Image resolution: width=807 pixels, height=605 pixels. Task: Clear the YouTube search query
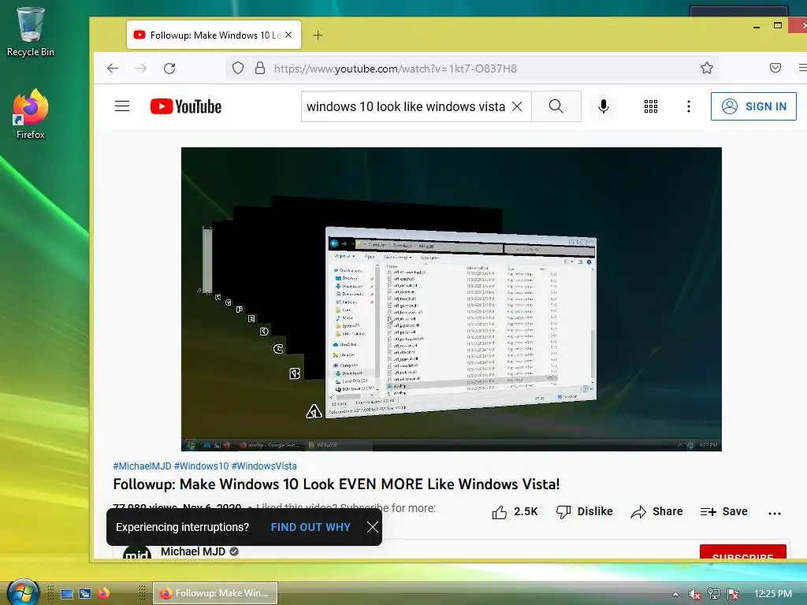pyautogui.click(x=517, y=106)
